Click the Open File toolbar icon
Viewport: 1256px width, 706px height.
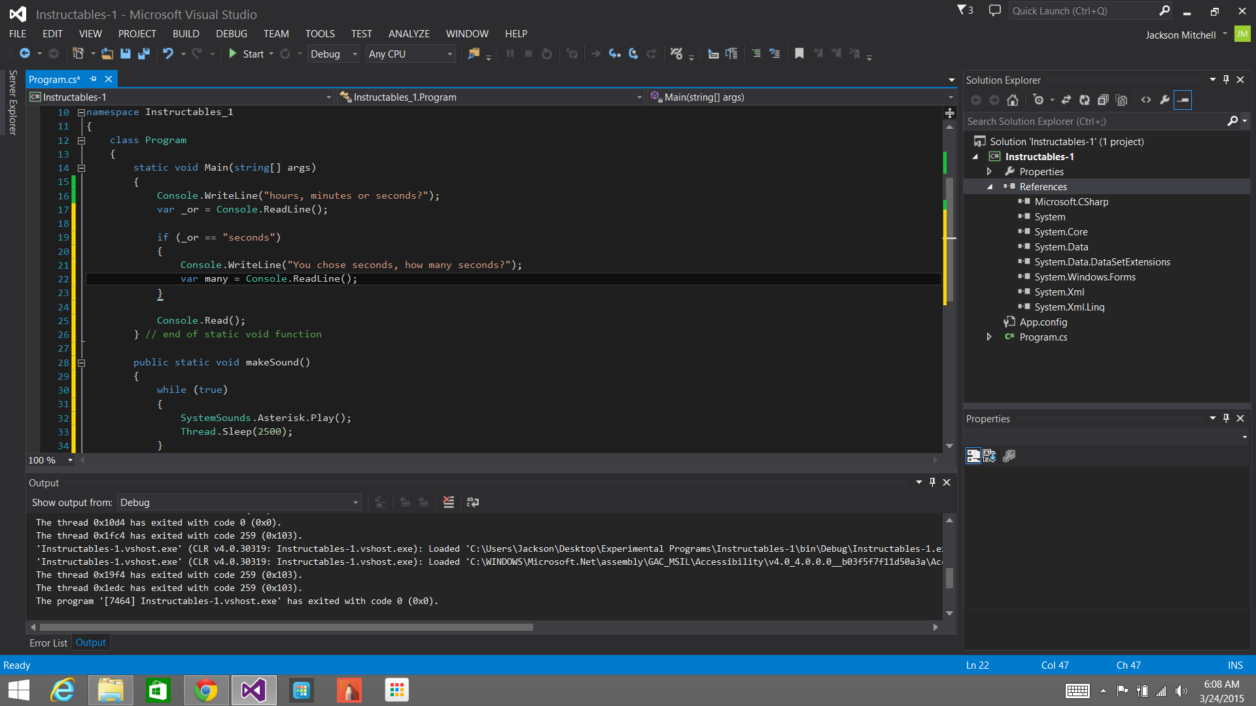click(107, 54)
